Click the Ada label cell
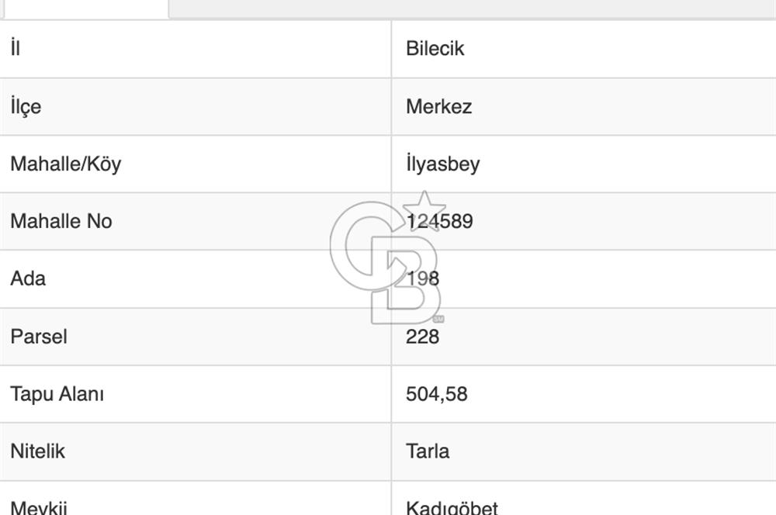The image size is (776, 515). [x=28, y=278]
